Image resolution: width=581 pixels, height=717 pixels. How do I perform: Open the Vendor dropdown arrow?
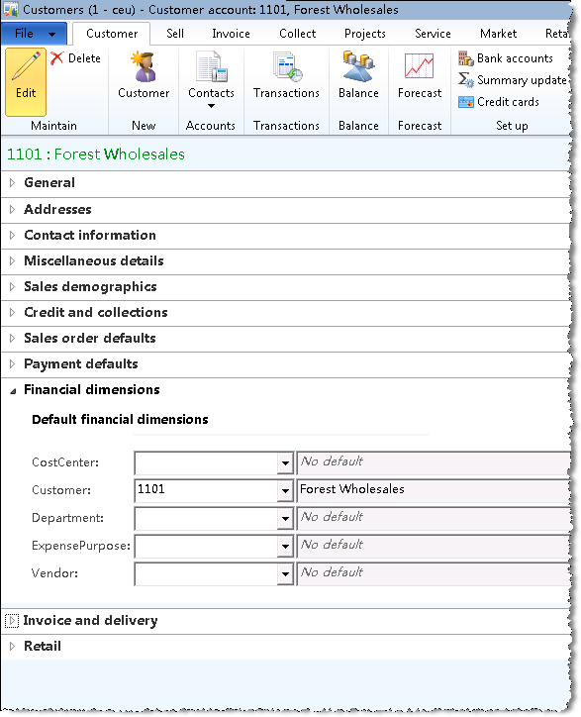point(285,573)
